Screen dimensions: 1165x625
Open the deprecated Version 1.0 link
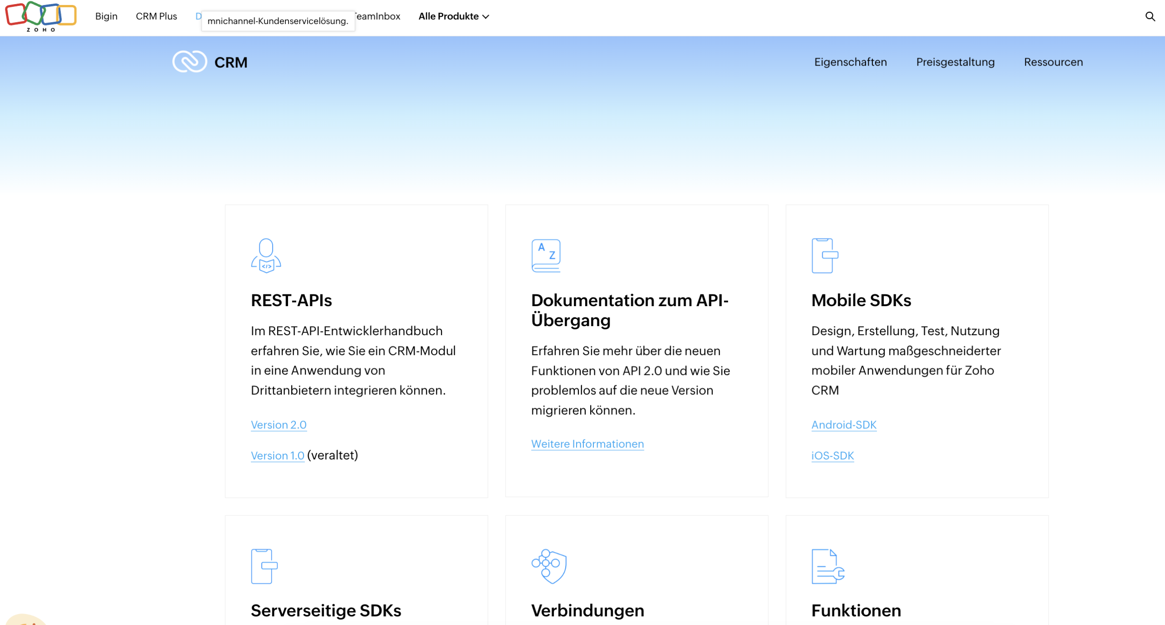point(277,455)
